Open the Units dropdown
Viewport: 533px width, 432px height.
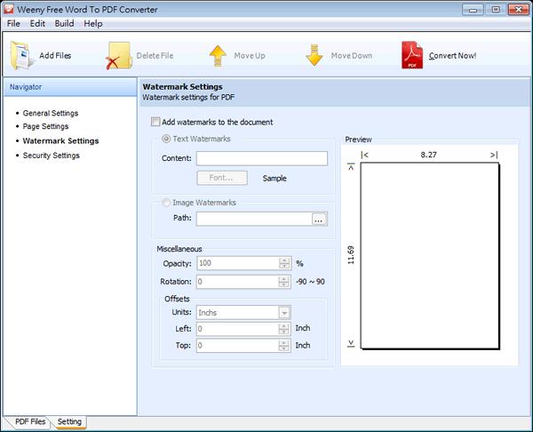[x=284, y=313]
